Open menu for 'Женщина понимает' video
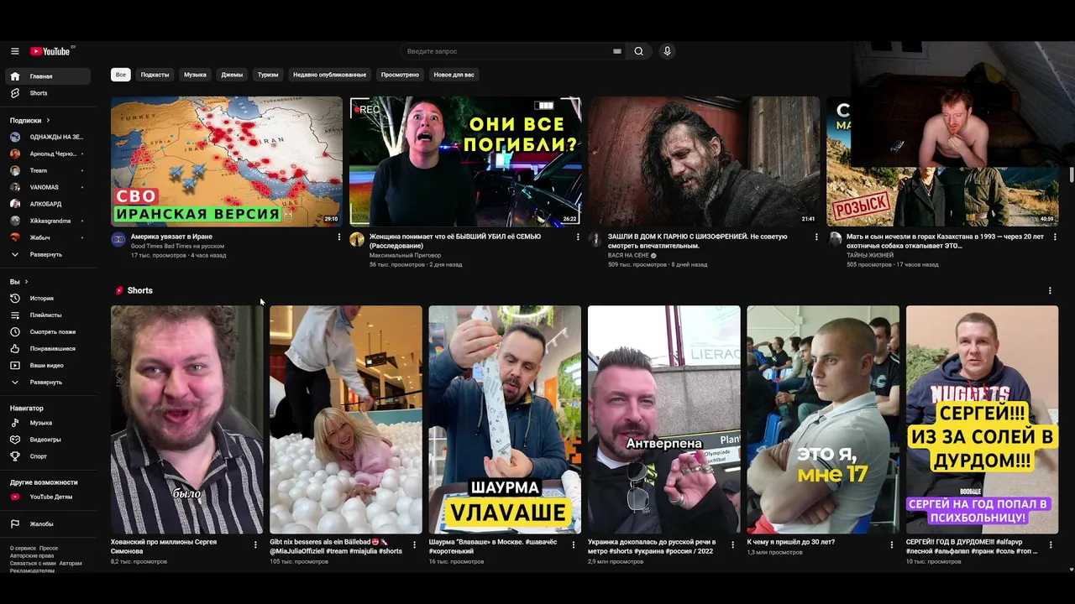 (578, 237)
